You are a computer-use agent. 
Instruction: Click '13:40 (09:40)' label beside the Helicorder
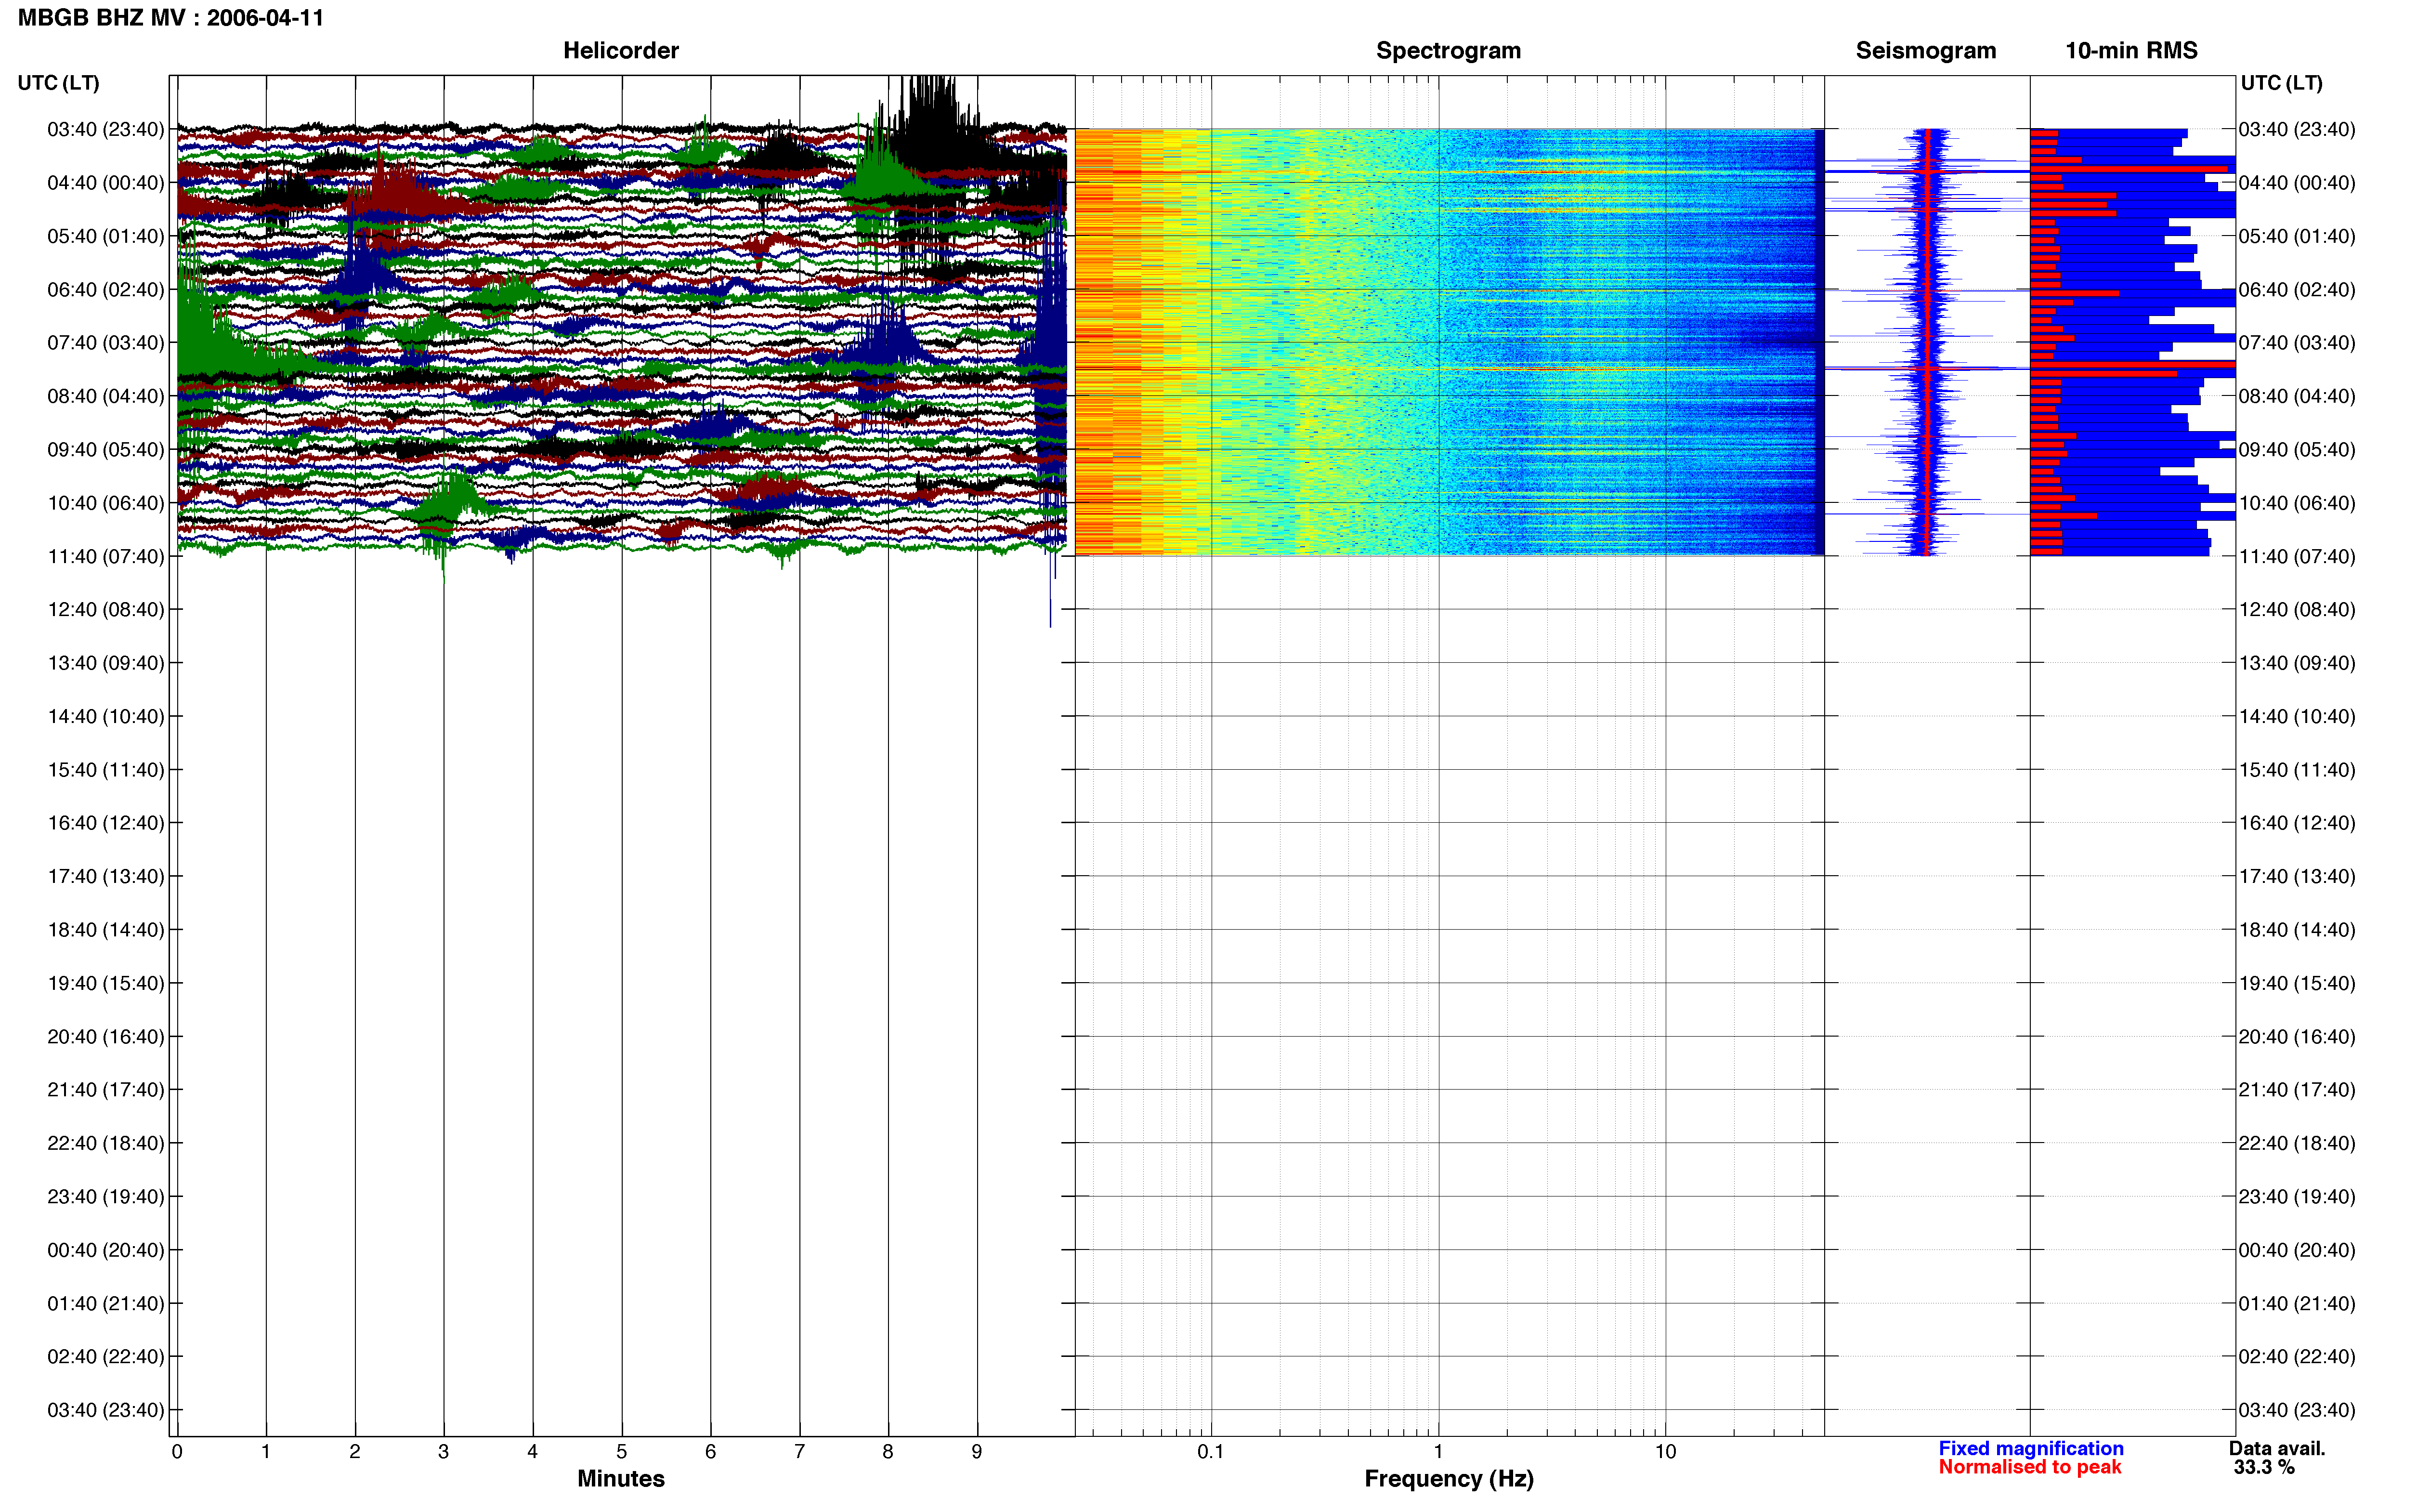106,663
